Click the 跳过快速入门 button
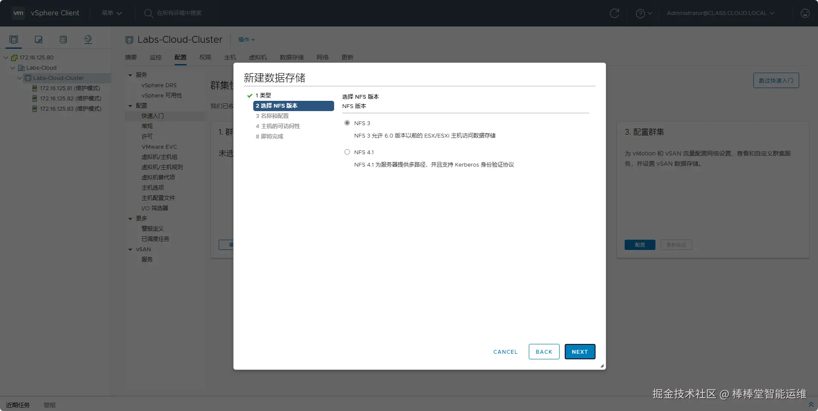818x411 pixels. (776, 80)
